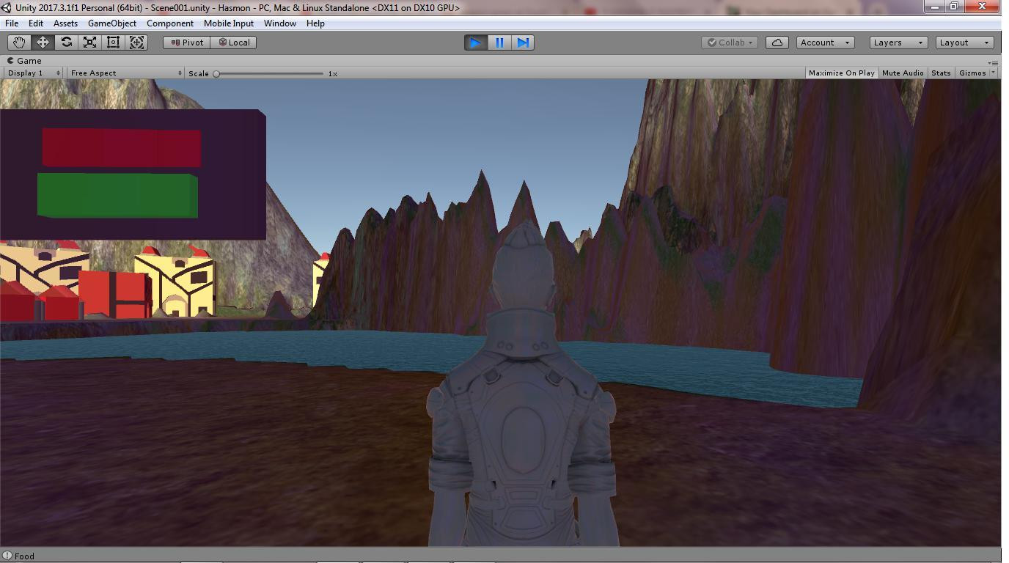Image resolution: width=1009 pixels, height=563 pixels.
Task: Open the Gizmos dropdown arrow
Action: coord(993,73)
